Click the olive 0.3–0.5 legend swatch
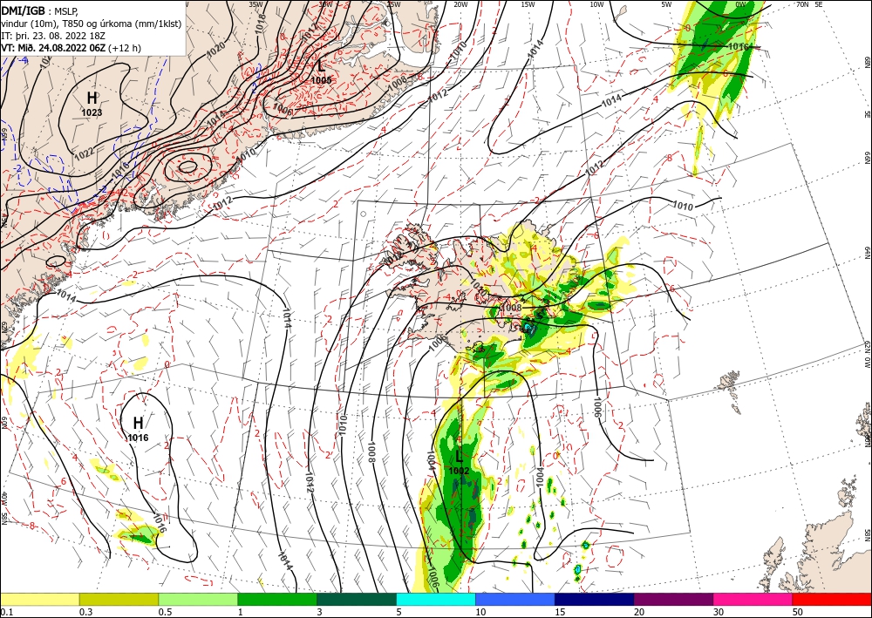 [119, 599]
